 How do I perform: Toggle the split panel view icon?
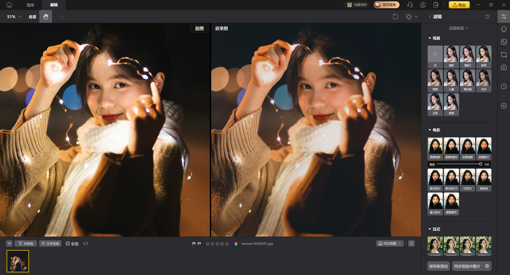[411, 243]
